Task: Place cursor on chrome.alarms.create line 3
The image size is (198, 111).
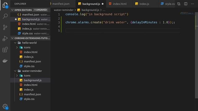Action: 119,23
